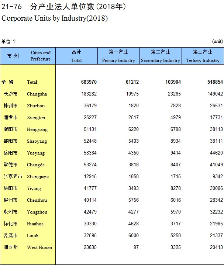
Task: Select the 'Loudi' row label
Action: click(32, 236)
